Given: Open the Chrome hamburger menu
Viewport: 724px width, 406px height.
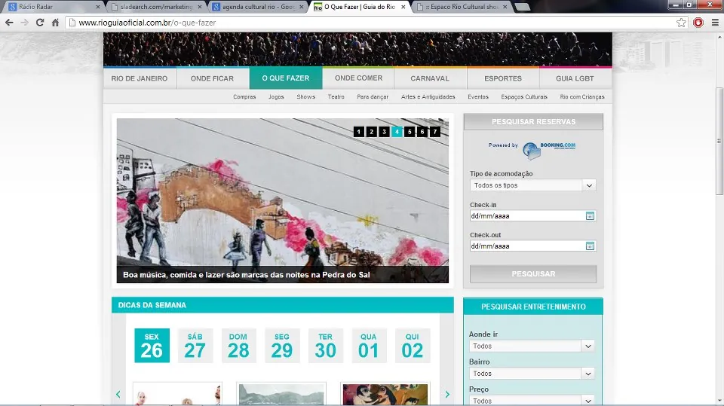Looking at the screenshot, I should (x=715, y=23).
